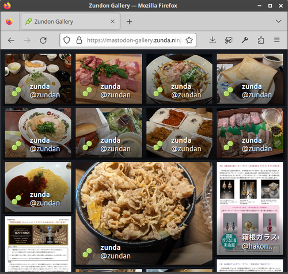The width and height of the screenshot is (288, 274).
Task: Open a new tab with plus button
Action: pos(129,21)
